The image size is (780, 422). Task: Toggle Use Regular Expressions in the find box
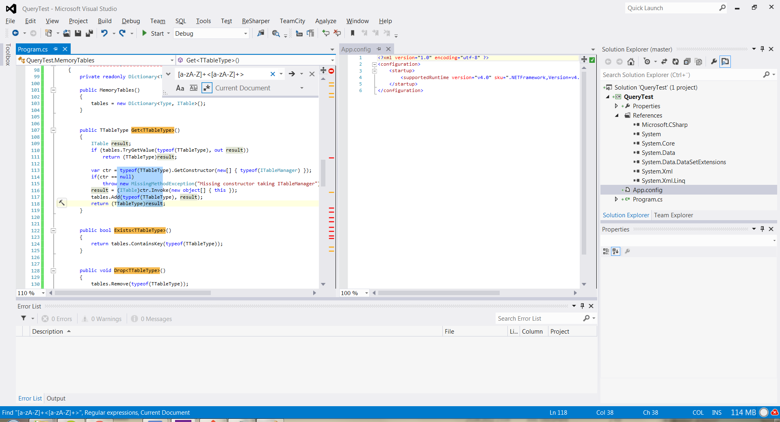pos(207,88)
